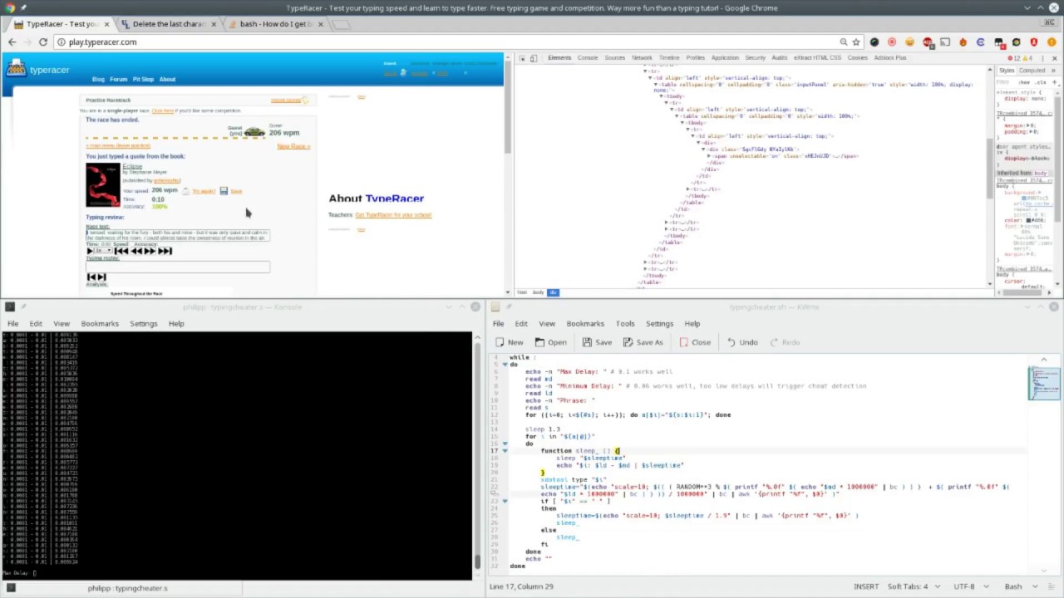This screenshot has width=1064, height=598.
Task: Click Undo in KWrite toolbar
Action: [742, 342]
